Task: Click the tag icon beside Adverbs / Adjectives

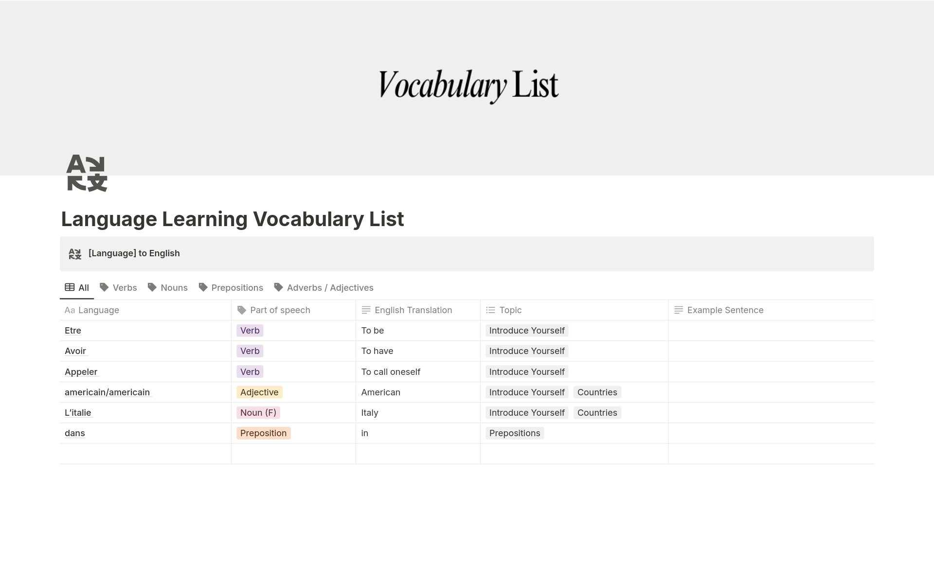Action: (278, 287)
